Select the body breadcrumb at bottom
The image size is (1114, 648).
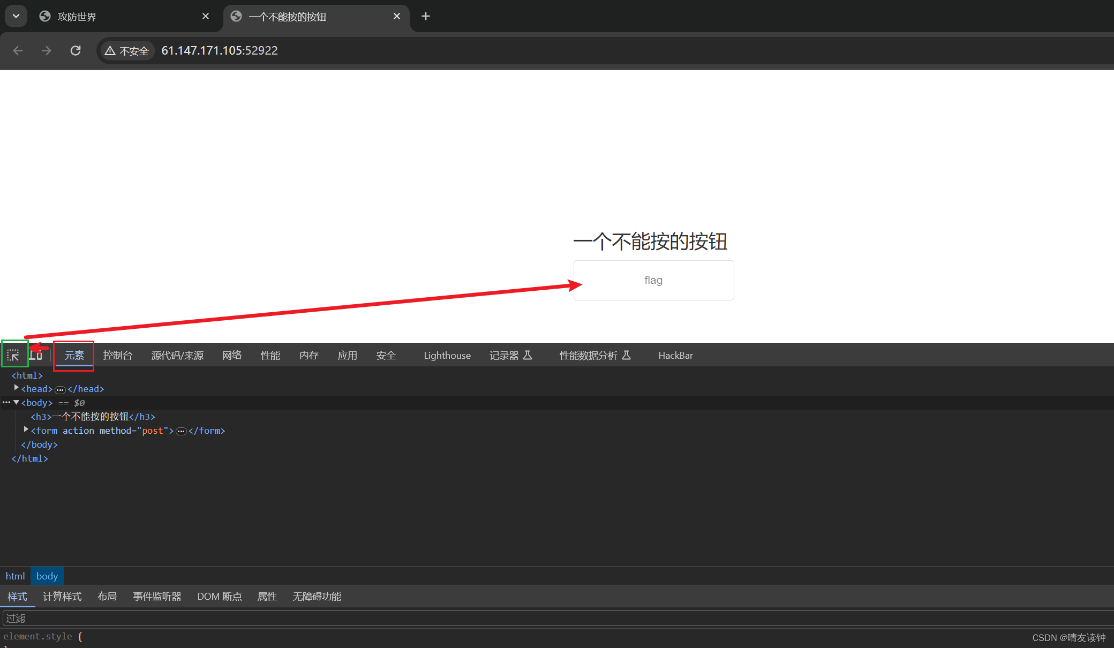click(x=47, y=576)
